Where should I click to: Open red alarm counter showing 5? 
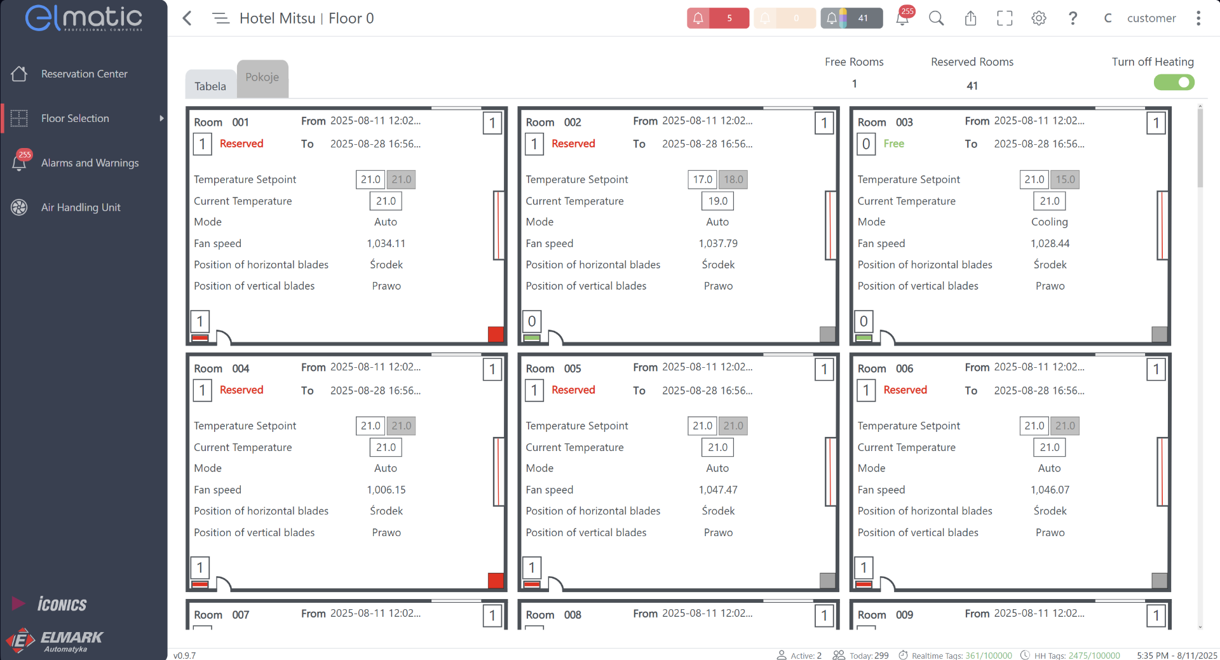(718, 18)
